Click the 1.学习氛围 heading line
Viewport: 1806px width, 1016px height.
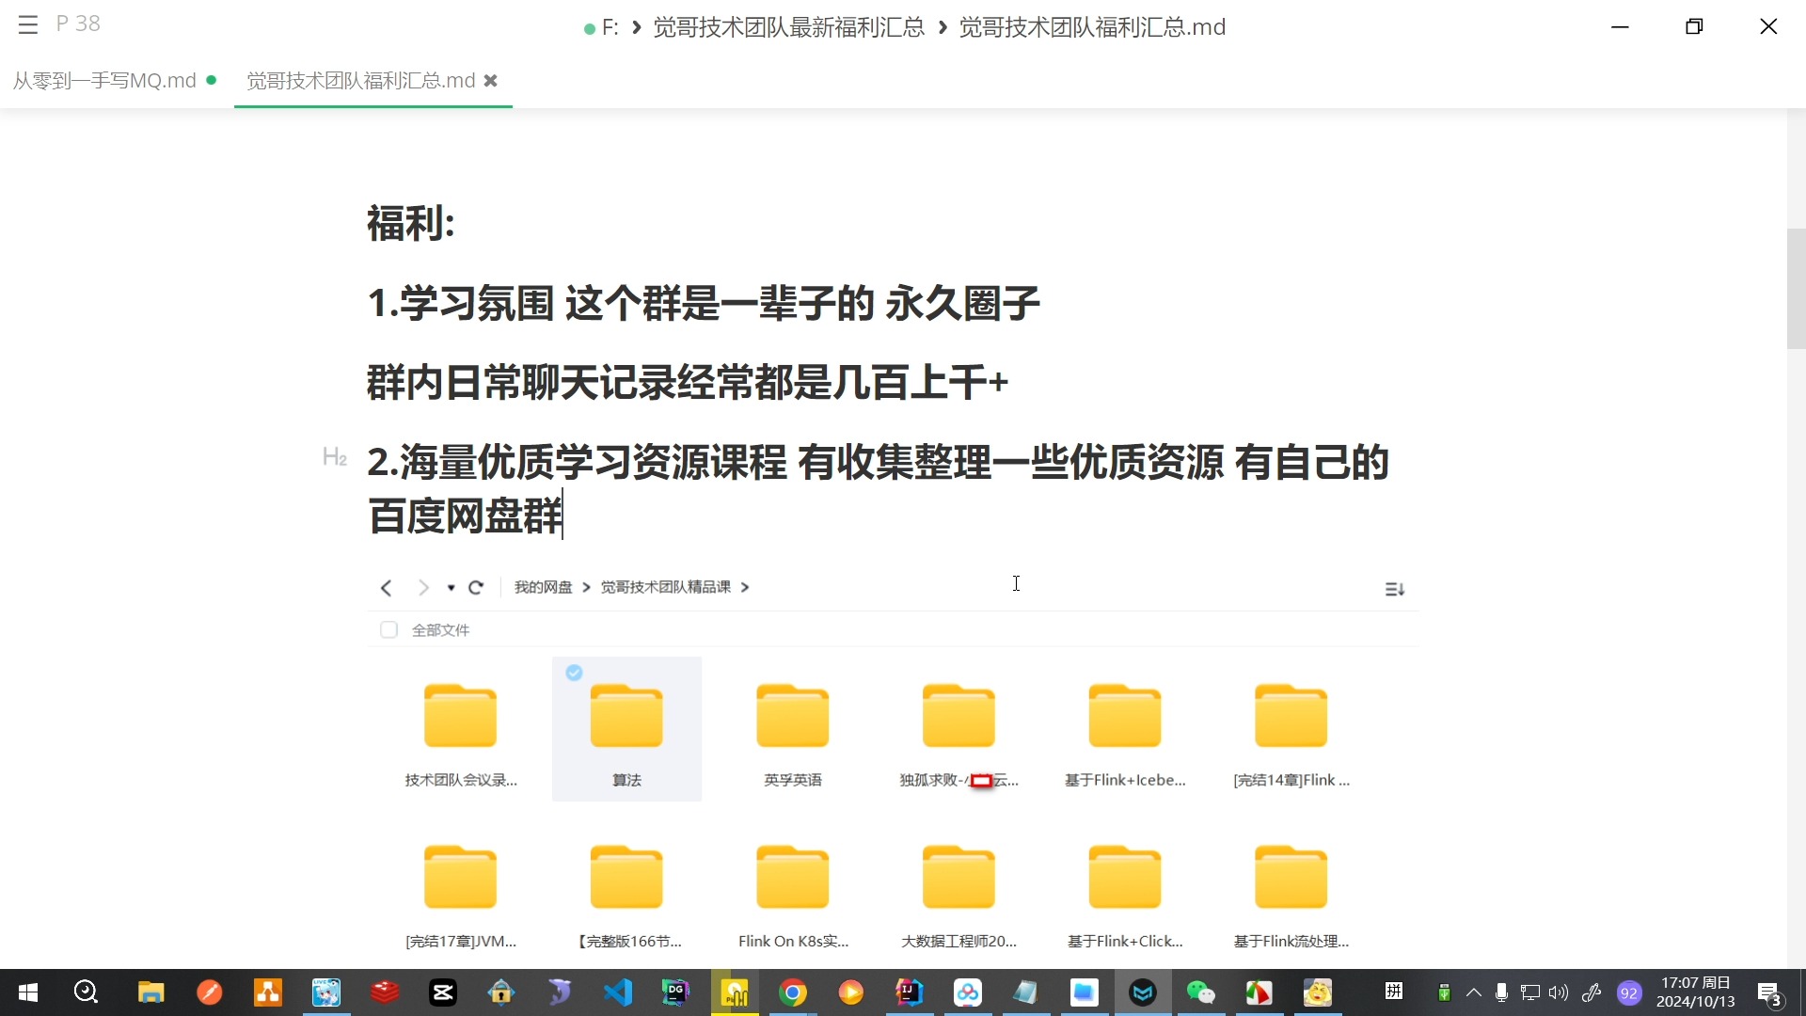click(703, 304)
